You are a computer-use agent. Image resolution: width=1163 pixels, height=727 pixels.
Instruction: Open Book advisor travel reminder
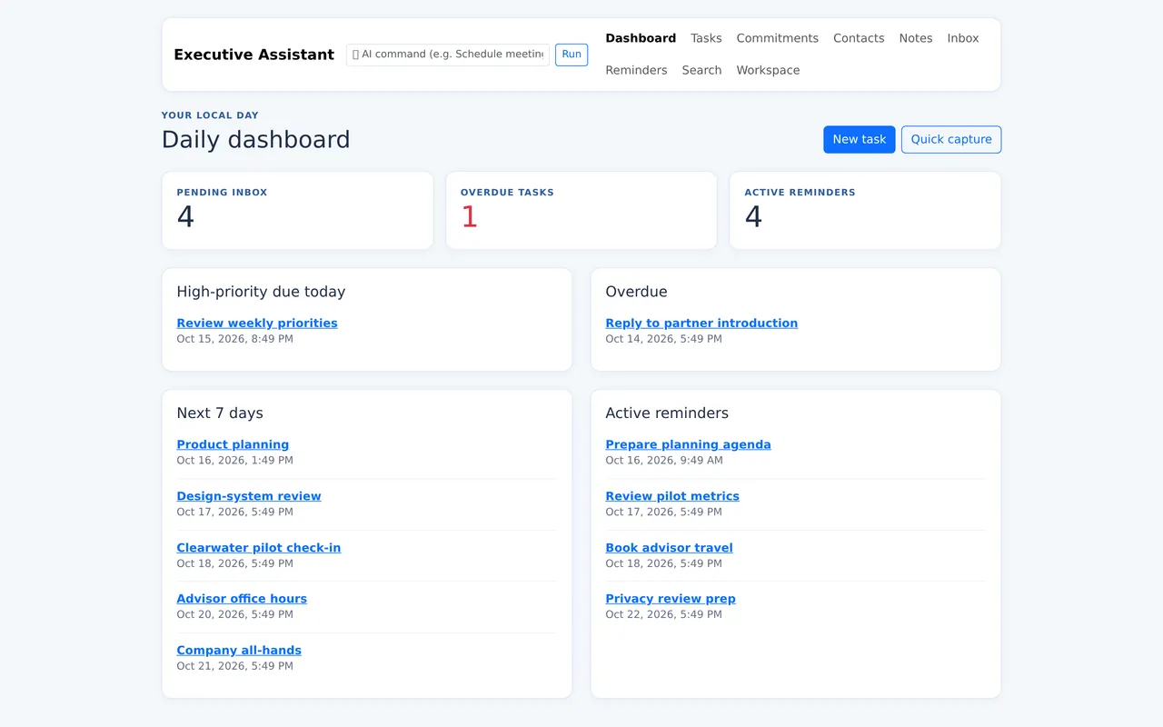coord(669,547)
